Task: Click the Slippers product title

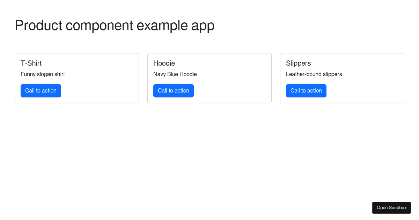Action: [299, 63]
